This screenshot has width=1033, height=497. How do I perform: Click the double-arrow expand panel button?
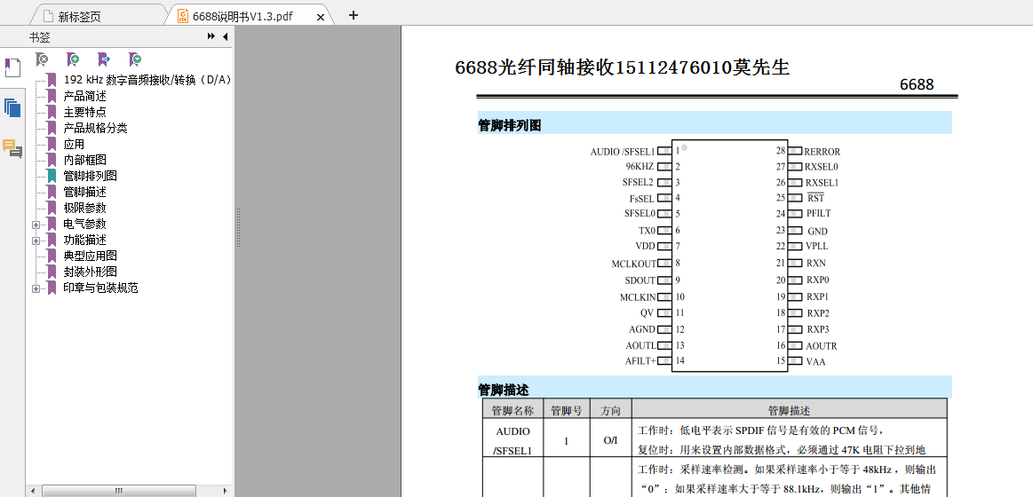pyautogui.click(x=211, y=37)
